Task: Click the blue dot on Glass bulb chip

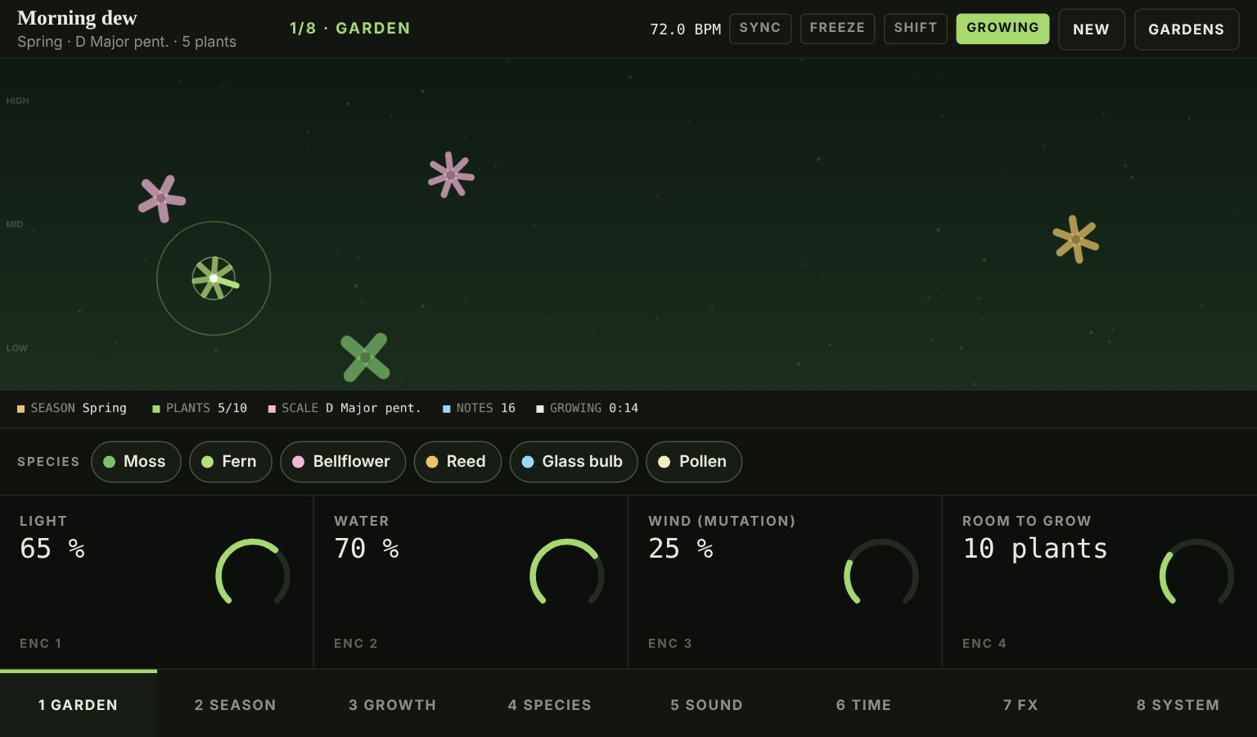Action: coord(528,462)
